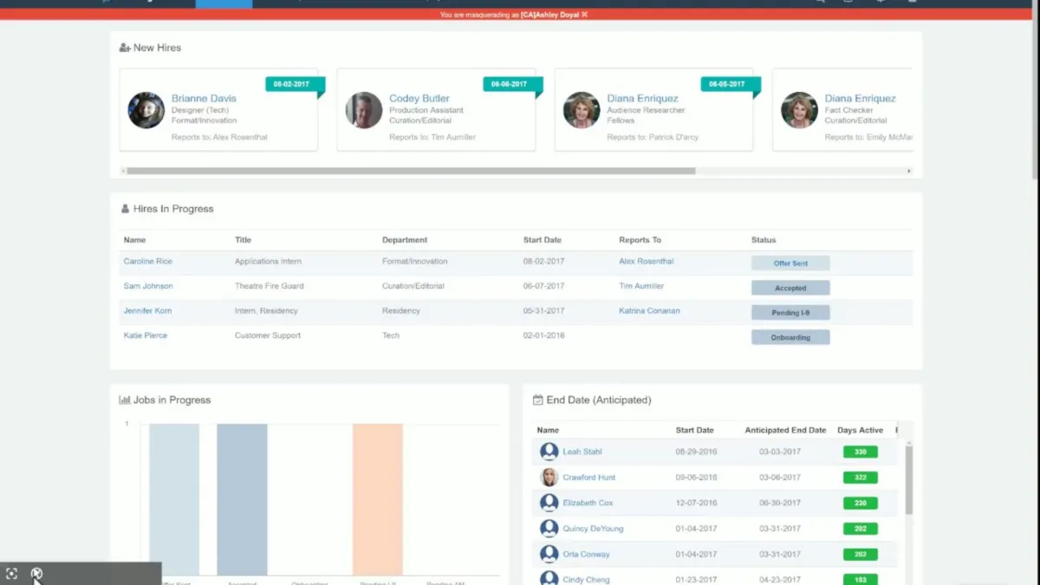
Task: Click Elizabeth Cox's avatar icon
Action: point(549,503)
